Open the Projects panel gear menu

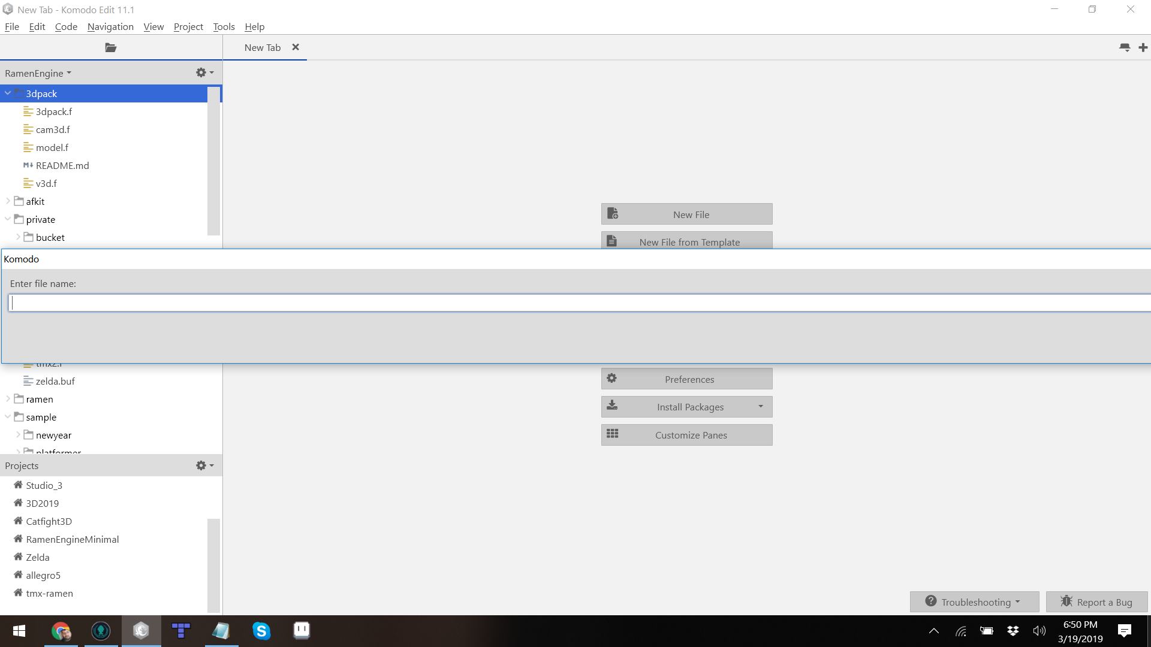(x=204, y=465)
